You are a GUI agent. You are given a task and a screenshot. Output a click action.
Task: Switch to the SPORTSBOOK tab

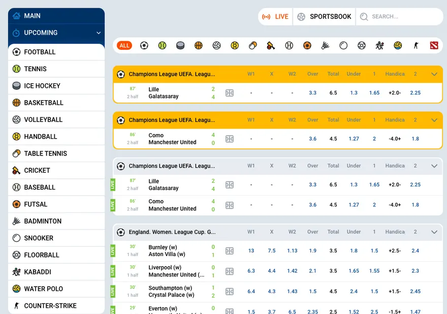pyautogui.click(x=324, y=17)
